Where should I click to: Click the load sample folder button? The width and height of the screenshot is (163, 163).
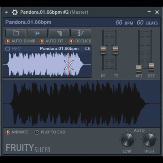16,33
